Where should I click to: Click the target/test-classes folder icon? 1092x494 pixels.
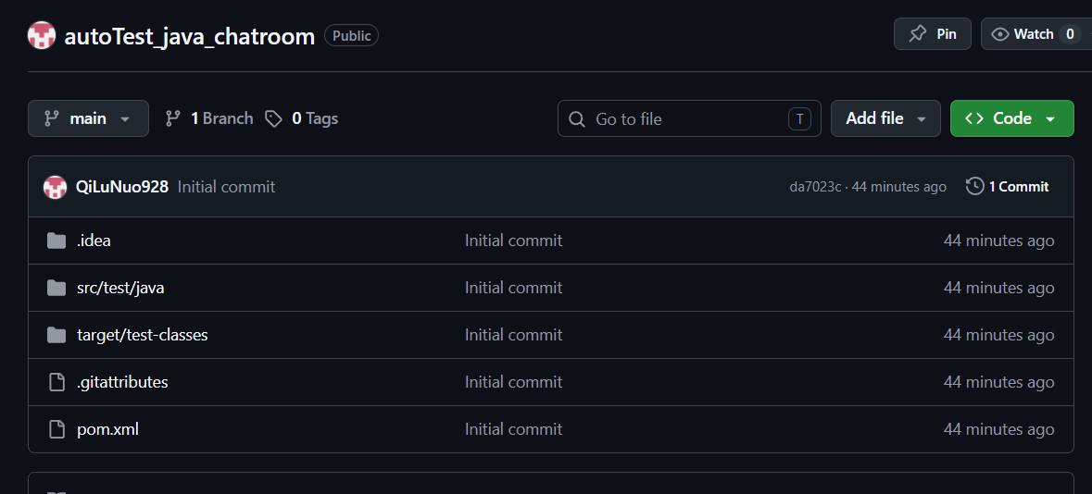point(56,335)
